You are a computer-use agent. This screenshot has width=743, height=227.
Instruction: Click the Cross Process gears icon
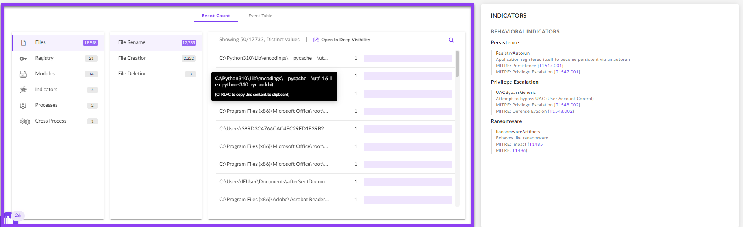pyautogui.click(x=25, y=121)
